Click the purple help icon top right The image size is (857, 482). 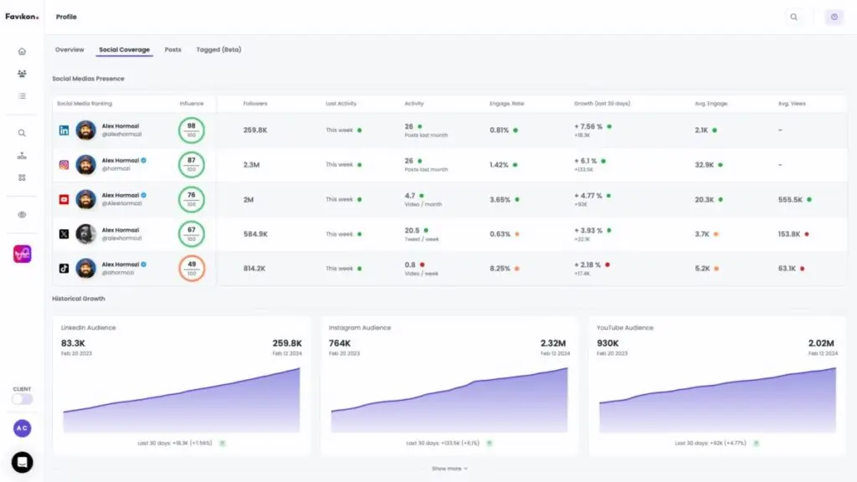pyautogui.click(x=834, y=17)
